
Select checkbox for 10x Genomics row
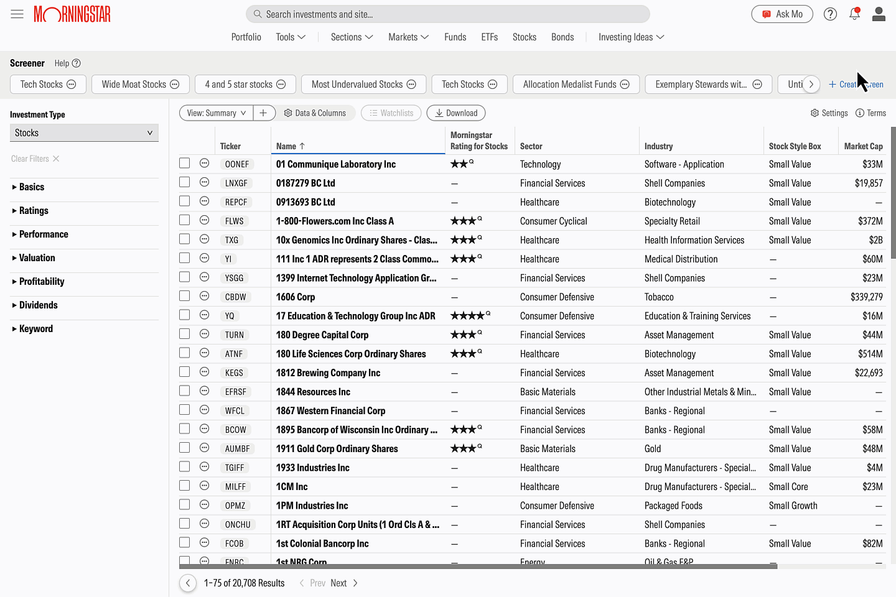click(x=184, y=239)
